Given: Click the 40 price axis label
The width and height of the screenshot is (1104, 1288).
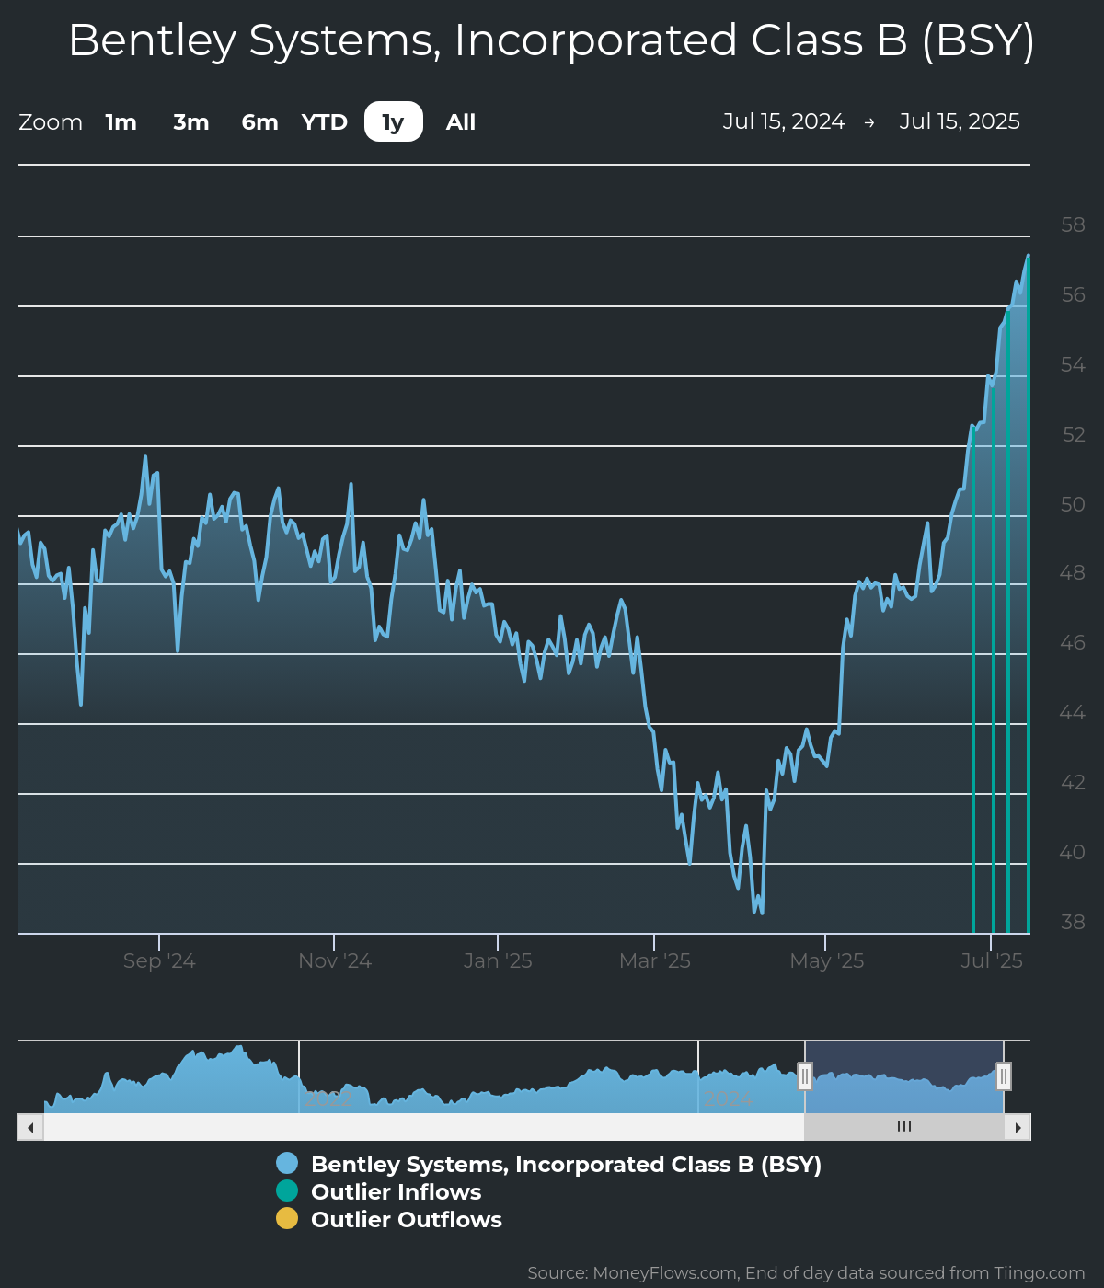Looking at the screenshot, I should coord(1073,852).
